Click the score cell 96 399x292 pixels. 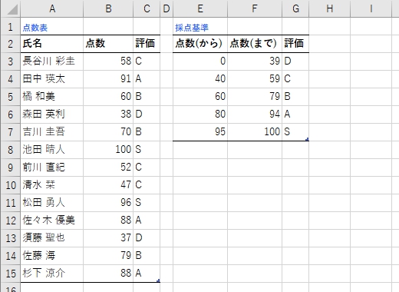click(108, 203)
